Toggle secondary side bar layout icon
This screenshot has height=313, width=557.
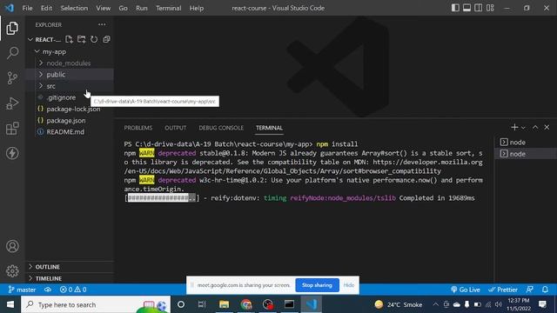pos(479,8)
